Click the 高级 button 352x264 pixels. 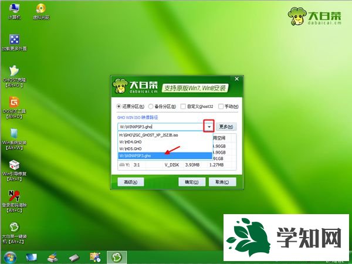tap(131, 182)
